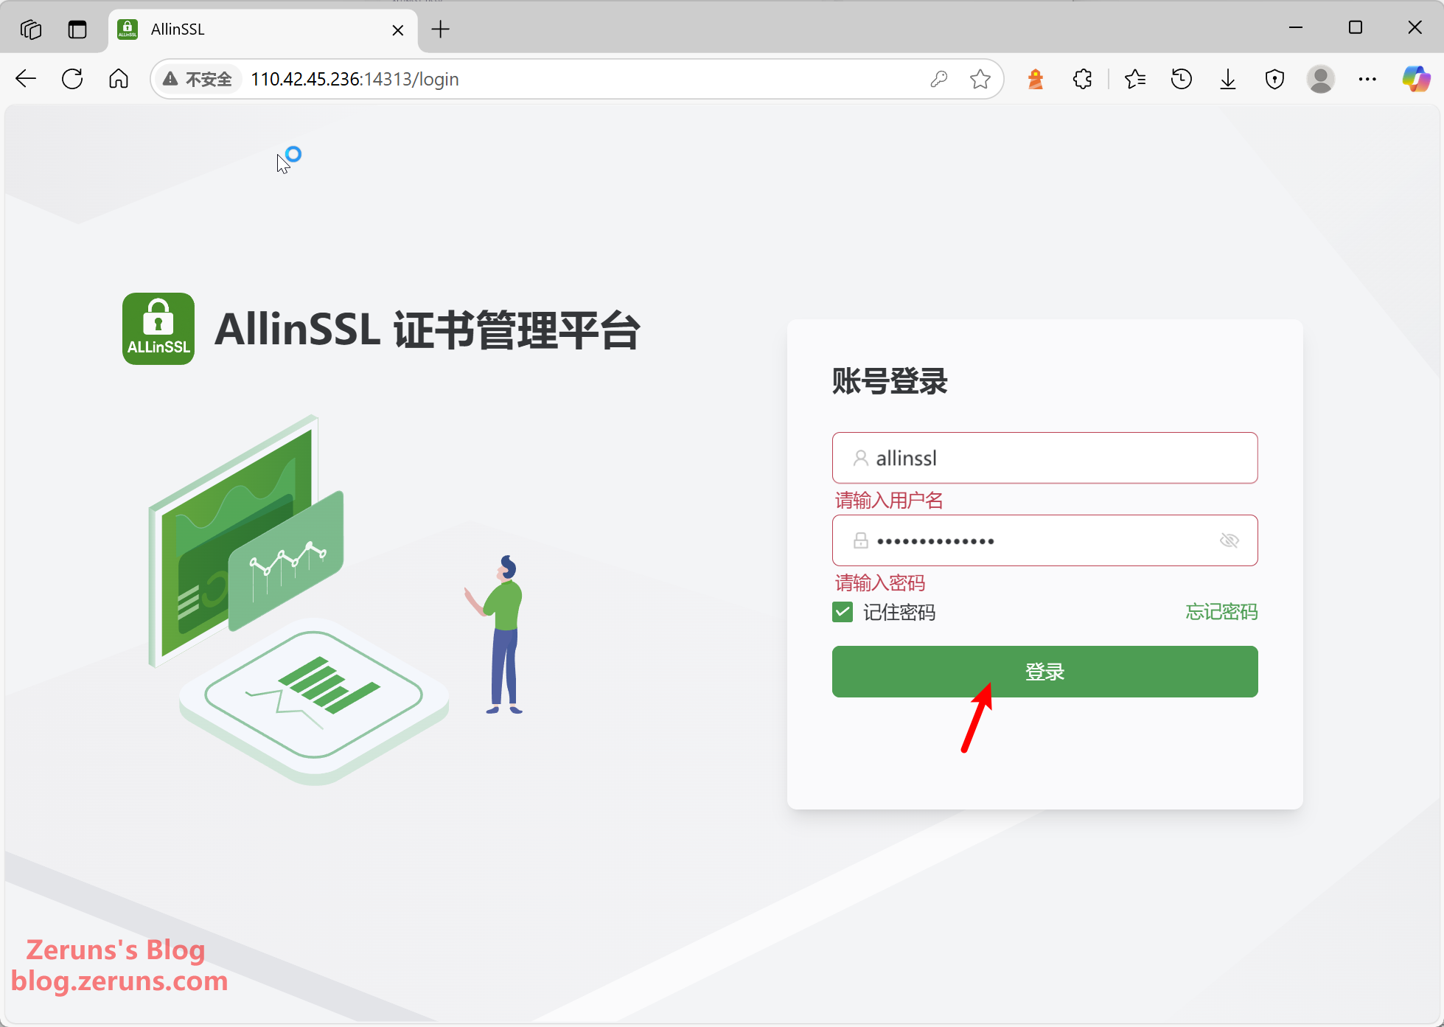The image size is (1444, 1027).
Task: Click the green 登录 login button
Action: click(x=1044, y=672)
